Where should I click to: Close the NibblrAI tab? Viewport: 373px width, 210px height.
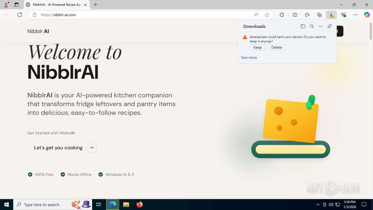point(86,5)
